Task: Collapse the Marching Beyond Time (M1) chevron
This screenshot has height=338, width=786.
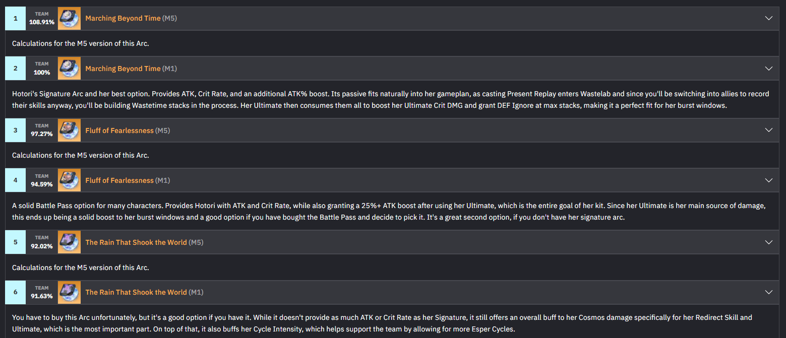Action: (x=768, y=69)
